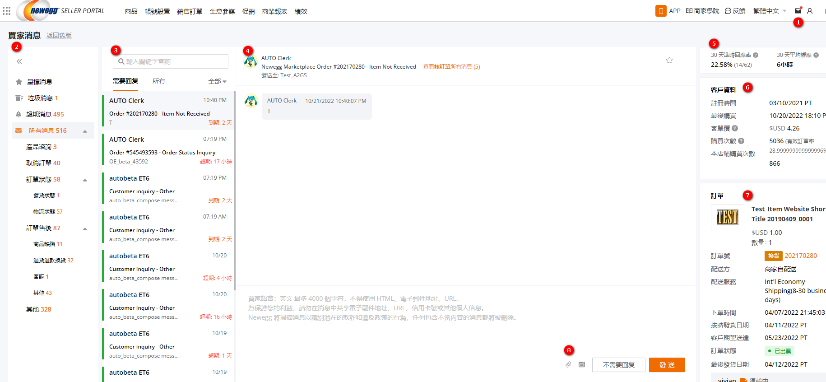Screen dimensions: 826x382
Task: Send the reply with 發送 button
Action: [667, 365]
